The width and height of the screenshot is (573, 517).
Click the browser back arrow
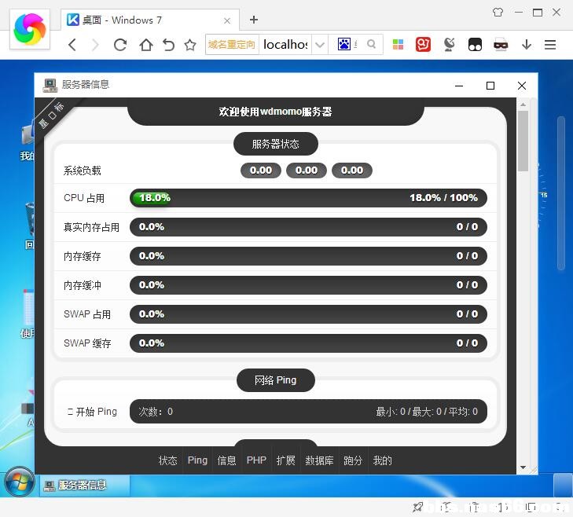tap(72, 45)
